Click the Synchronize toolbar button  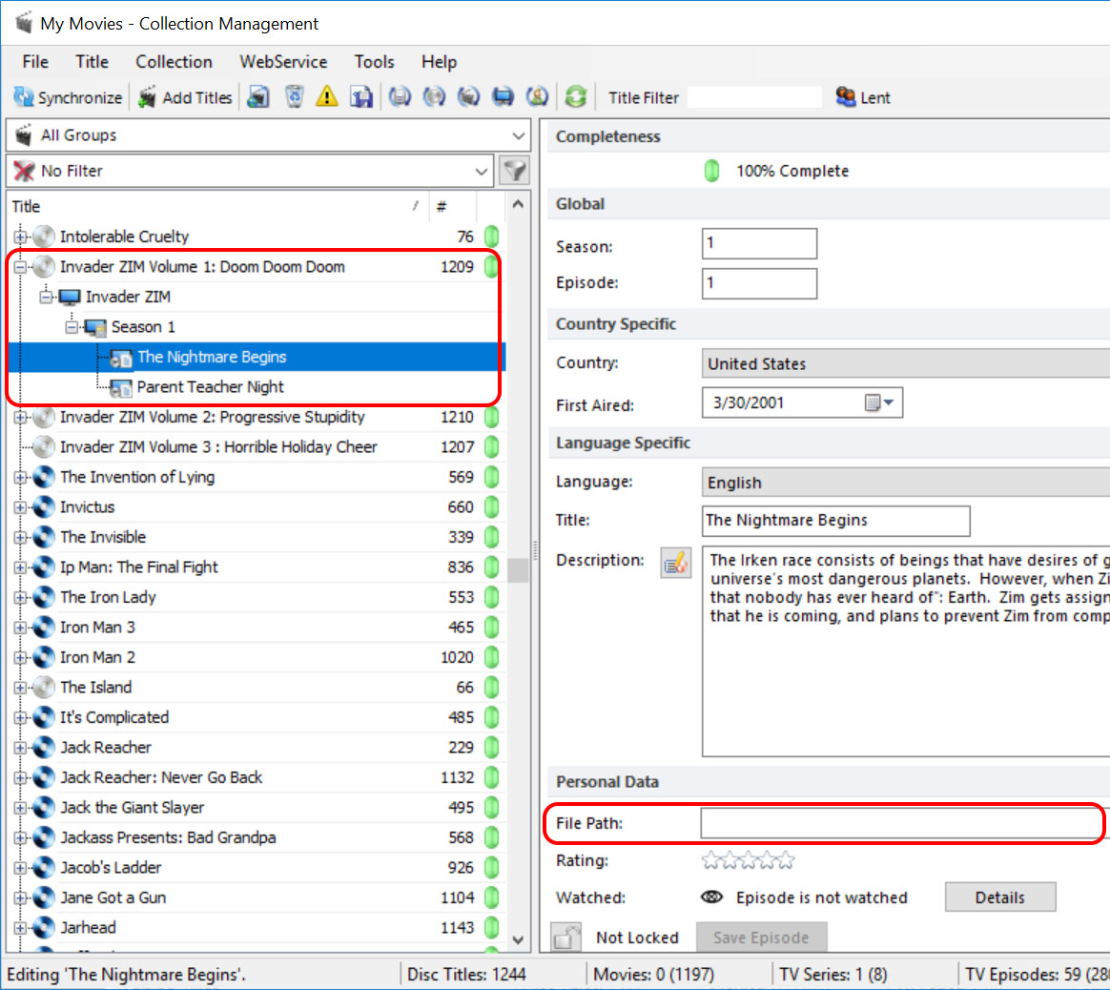[x=68, y=97]
